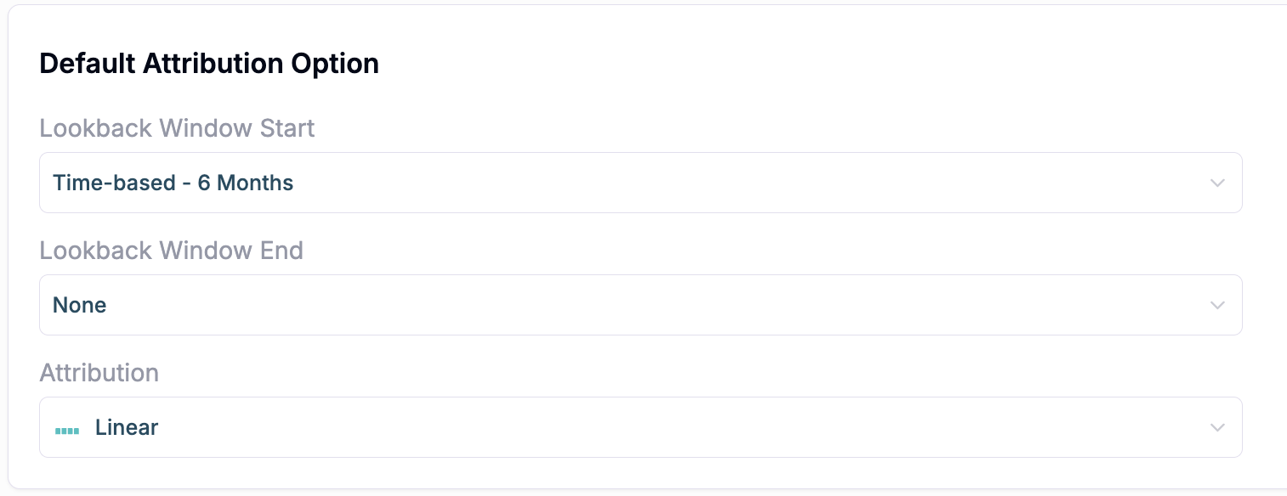The width and height of the screenshot is (1287, 496).
Task: Click the word "End" in the second label
Action: click(282, 251)
